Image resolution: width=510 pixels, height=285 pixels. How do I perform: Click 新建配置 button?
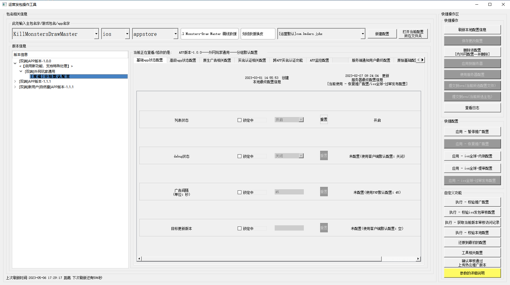tap(382, 34)
